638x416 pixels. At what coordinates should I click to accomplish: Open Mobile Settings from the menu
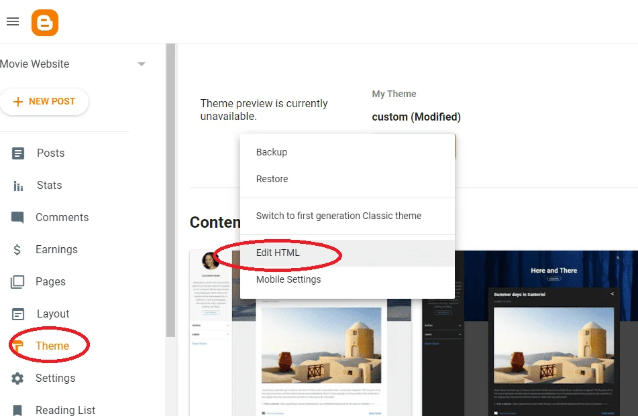pos(347,279)
